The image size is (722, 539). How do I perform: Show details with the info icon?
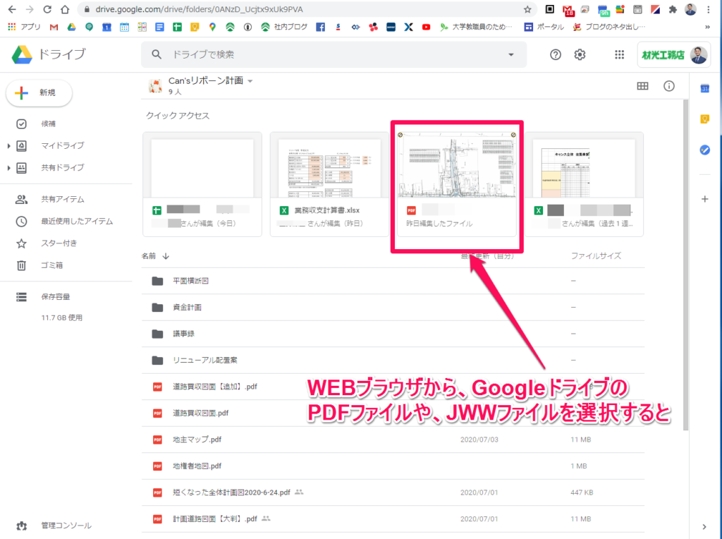coord(668,86)
